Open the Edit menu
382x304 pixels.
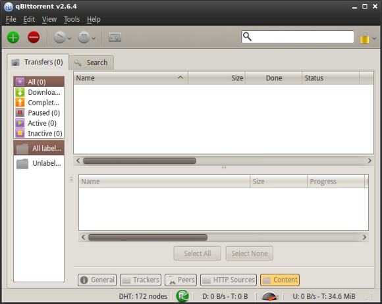coord(29,19)
